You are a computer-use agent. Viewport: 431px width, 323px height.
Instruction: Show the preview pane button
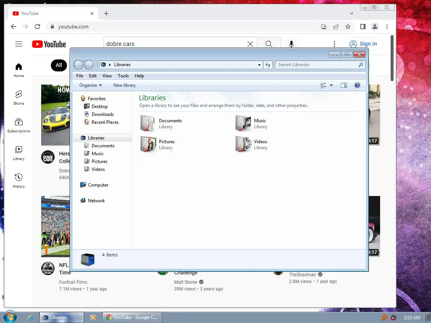pyautogui.click(x=343, y=85)
